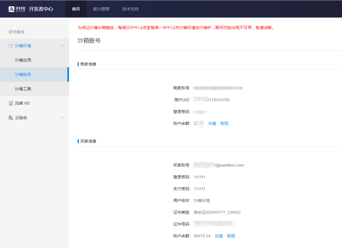Switch to the 能力管理 tab
The width and height of the screenshot is (342, 248).
[101, 9]
